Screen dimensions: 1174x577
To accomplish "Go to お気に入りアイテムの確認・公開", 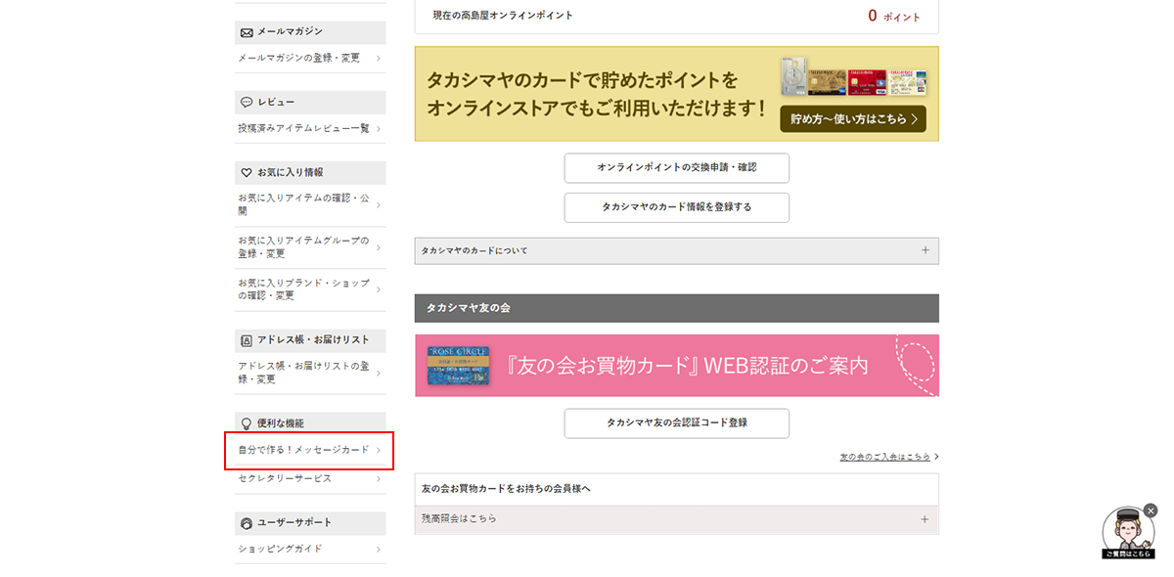I will (310, 203).
